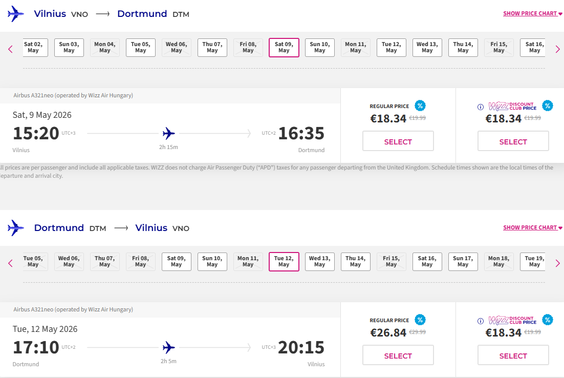Select Sun 10, May in outbound date strip
Image resolution: width=564 pixels, height=378 pixels.
(320, 48)
